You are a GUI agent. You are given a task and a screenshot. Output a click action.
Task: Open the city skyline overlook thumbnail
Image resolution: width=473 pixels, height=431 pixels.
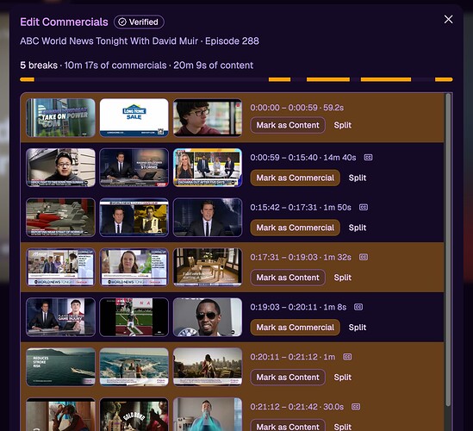[x=208, y=366]
